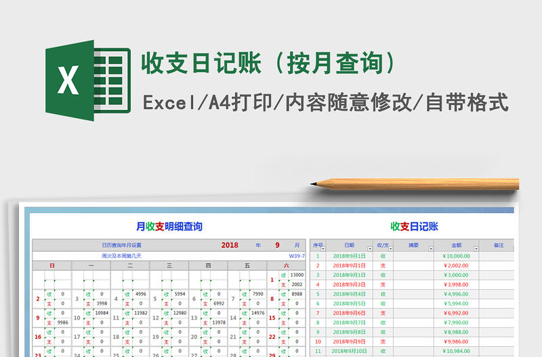The height and width of the screenshot is (357, 542).
Task: Click the title 收支日记账（按月查询）
Action: pyautogui.click(x=269, y=63)
